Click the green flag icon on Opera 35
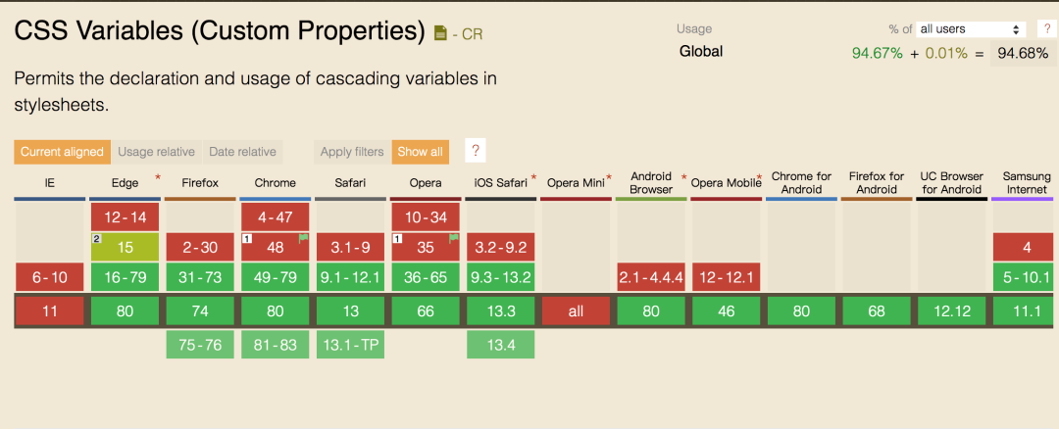 pos(454,239)
